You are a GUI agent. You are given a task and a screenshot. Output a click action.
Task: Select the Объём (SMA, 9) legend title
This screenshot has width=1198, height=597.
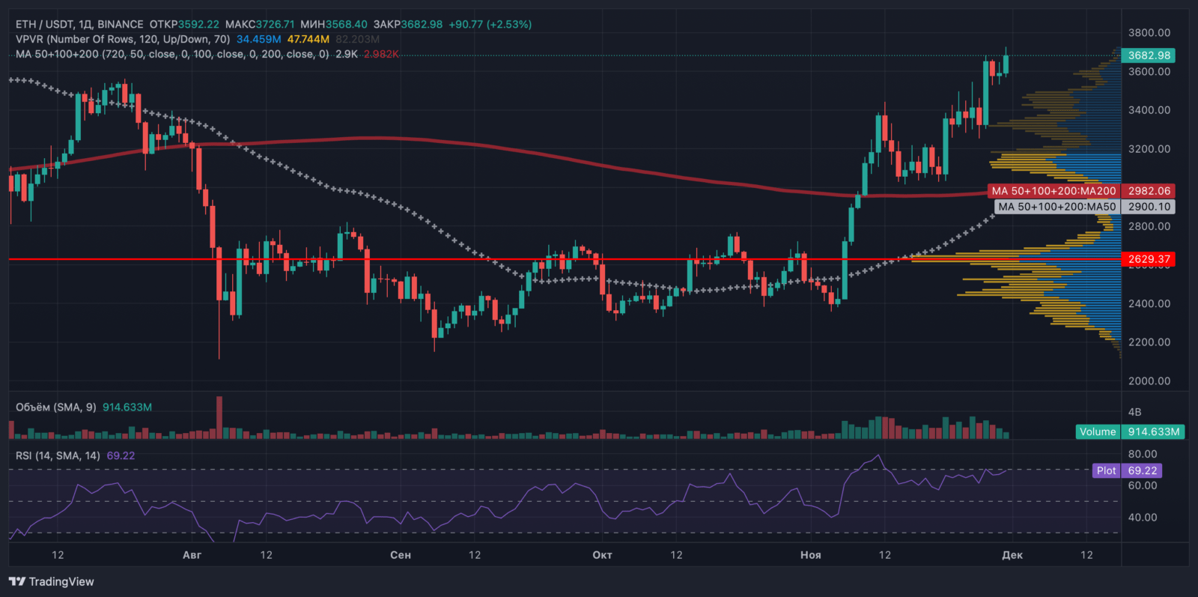coord(56,407)
